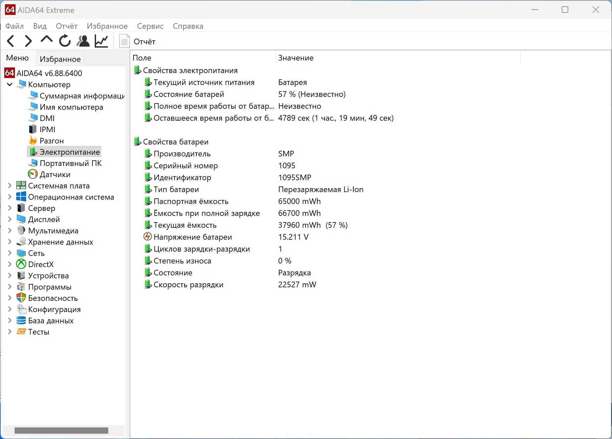Open the Справка menu
Viewport: 612px width, 439px height.
tap(188, 26)
